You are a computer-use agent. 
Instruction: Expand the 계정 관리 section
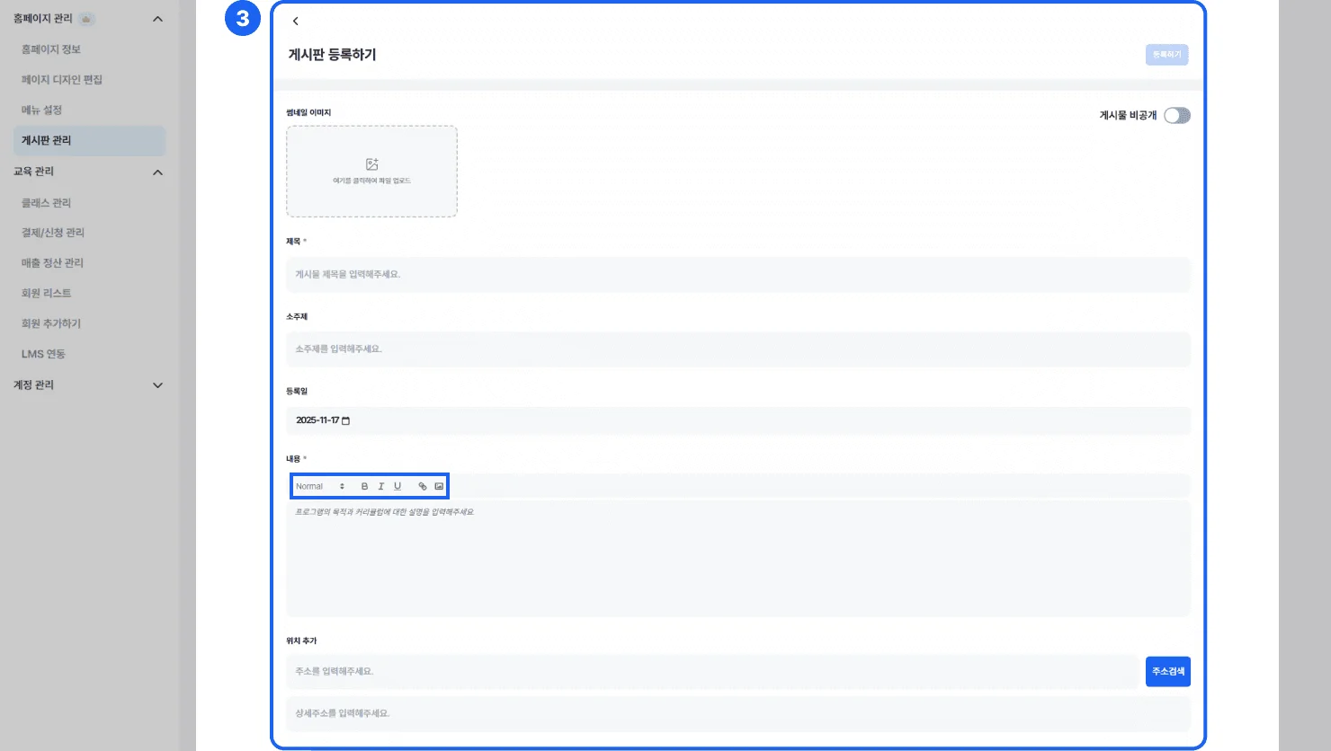click(x=157, y=385)
